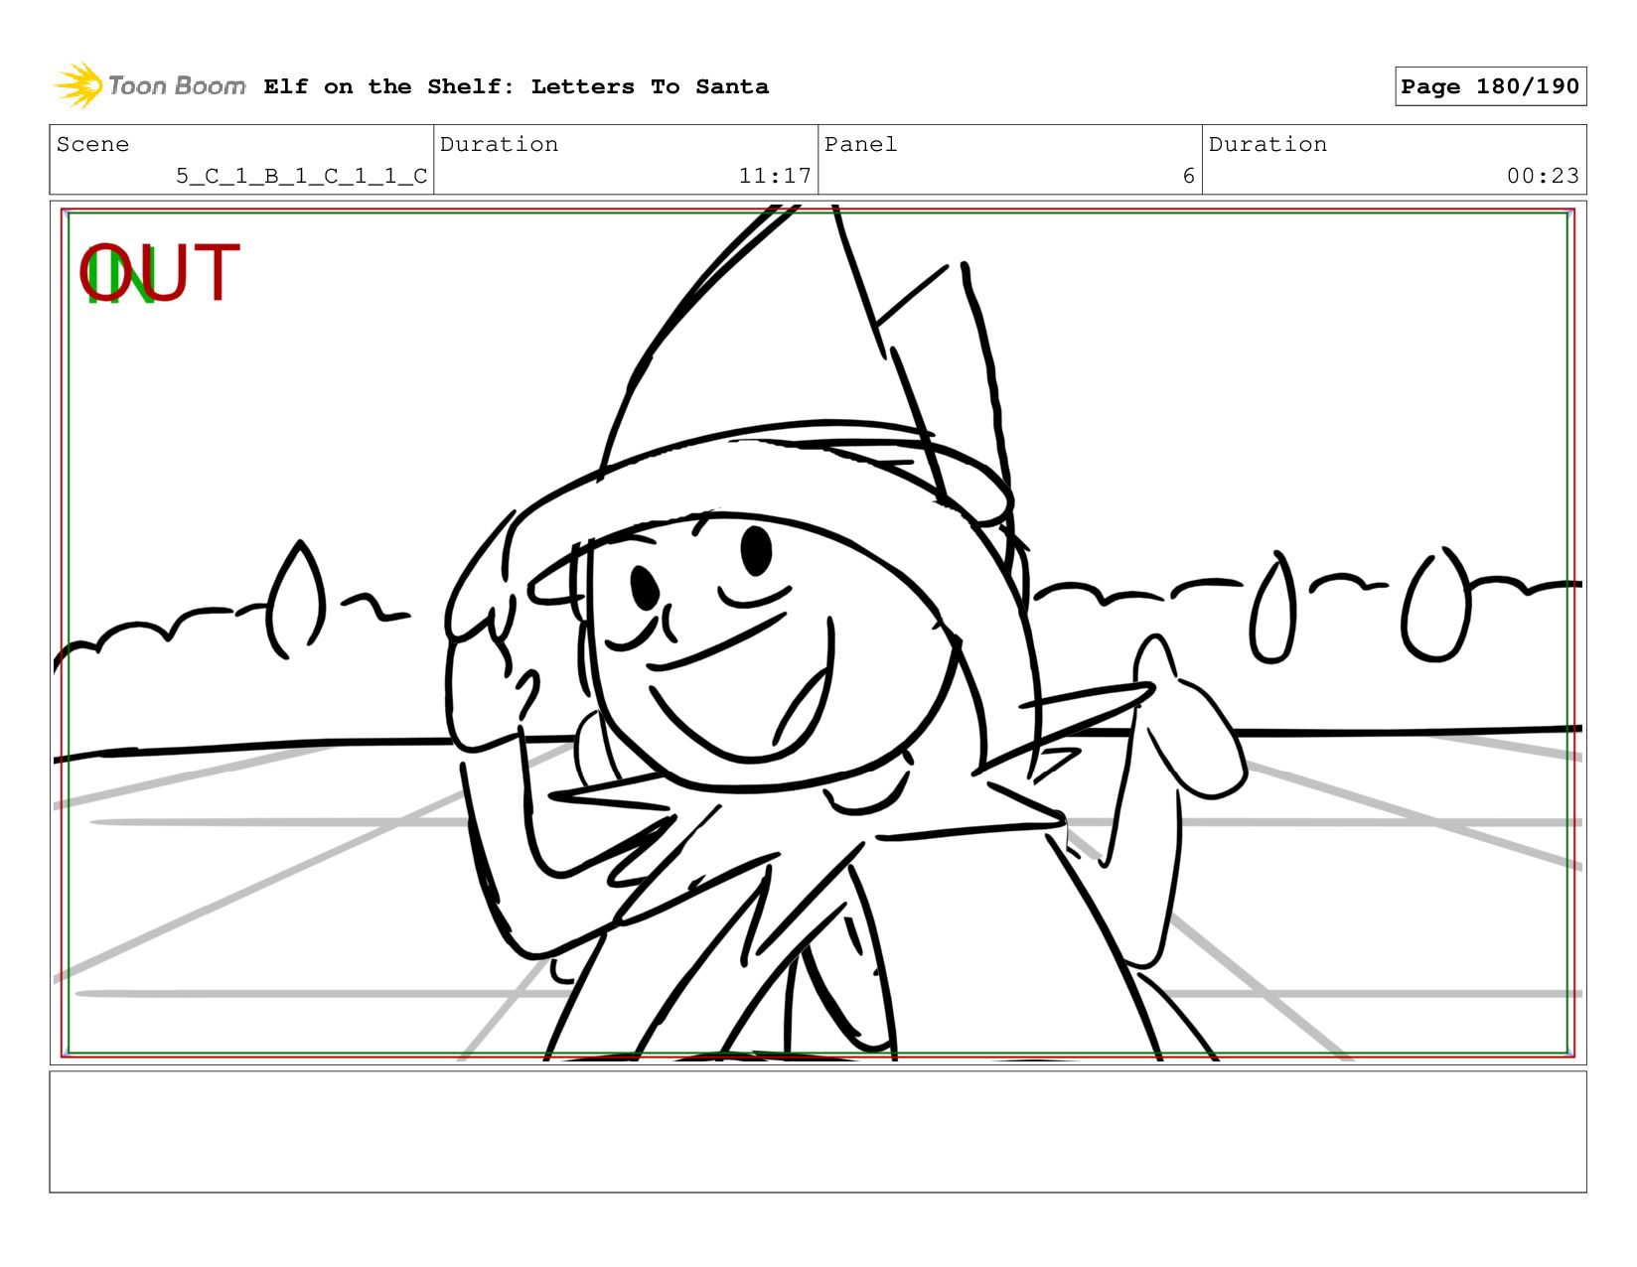Screen dimensions: 1637x1267
Task: Click the Toon Boom logo icon
Action: pyautogui.click(x=78, y=85)
